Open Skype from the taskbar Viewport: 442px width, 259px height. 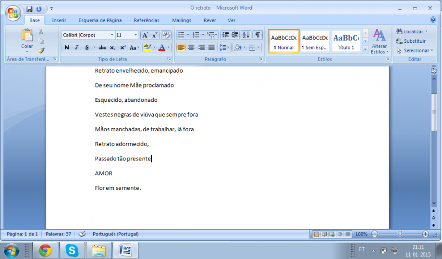[x=72, y=250]
